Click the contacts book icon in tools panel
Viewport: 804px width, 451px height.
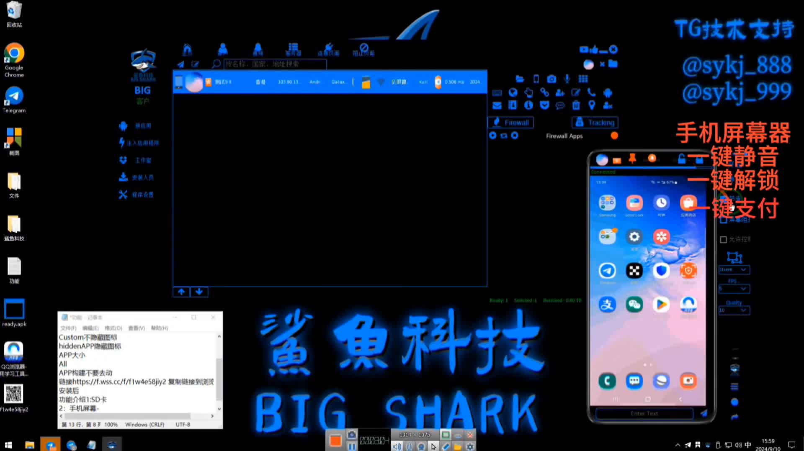click(x=513, y=105)
